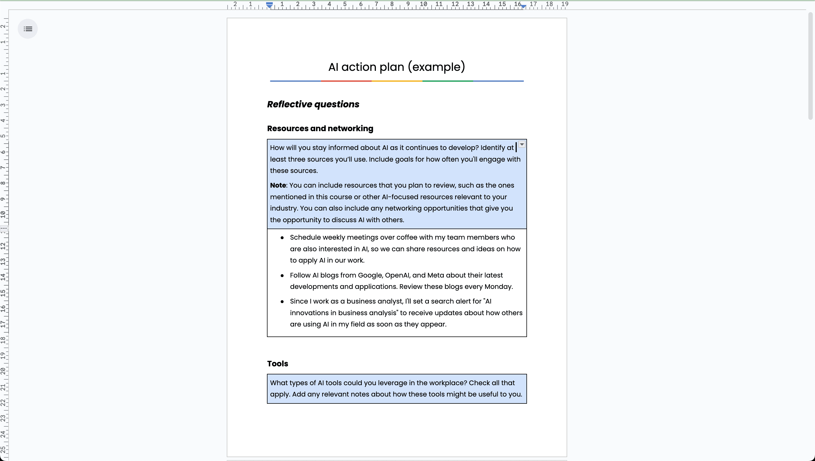Click 'apply. Add any relevant notes' line
Viewport: 815px width, 461px height.
(x=396, y=394)
